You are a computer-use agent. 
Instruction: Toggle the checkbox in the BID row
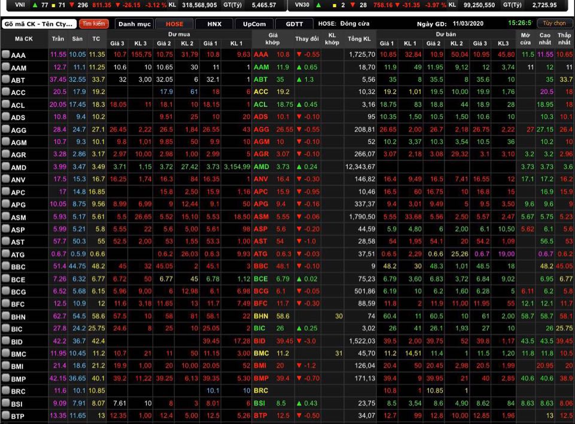pyautogui.click(x=5, y=341)
